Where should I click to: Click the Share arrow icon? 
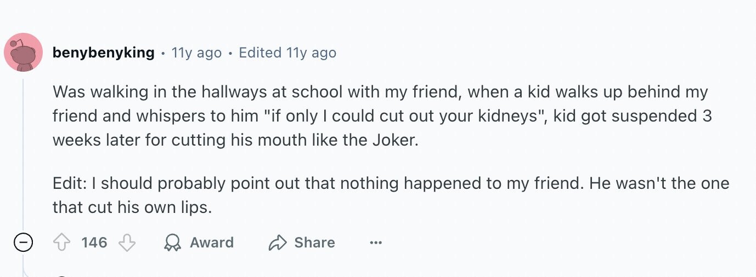pos(278,243)
